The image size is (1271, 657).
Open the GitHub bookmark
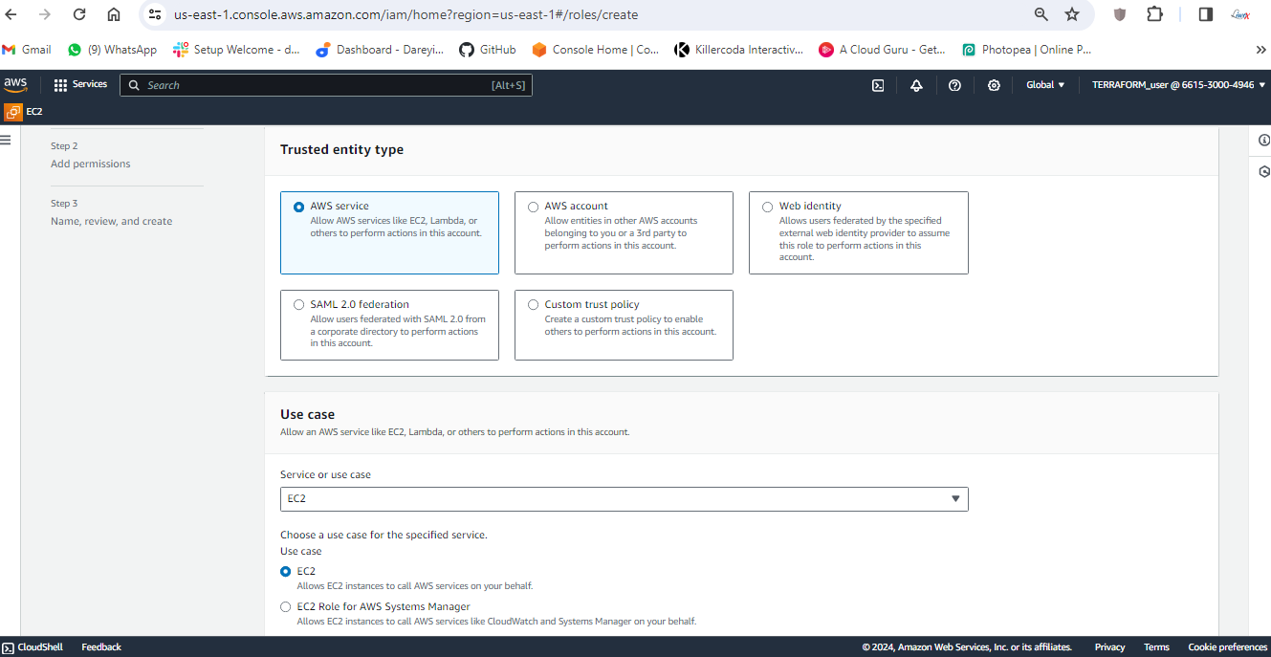coord(488,50)
